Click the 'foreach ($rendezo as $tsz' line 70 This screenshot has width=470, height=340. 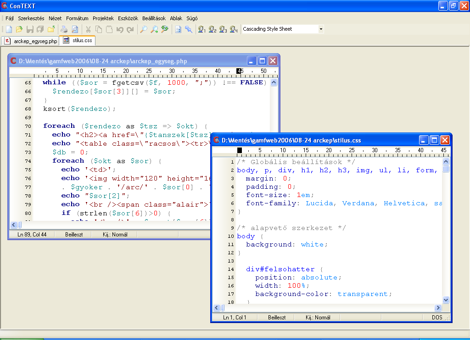click(125, 126)
